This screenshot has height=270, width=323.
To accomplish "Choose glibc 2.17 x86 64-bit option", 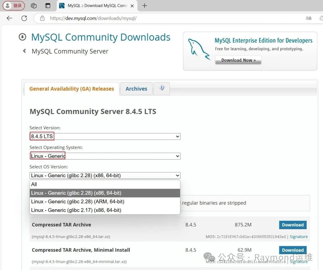I will (105, 210).
